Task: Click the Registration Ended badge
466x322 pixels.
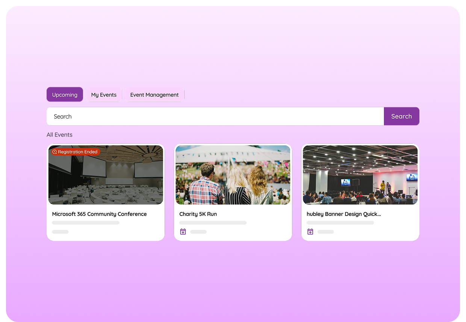Action: [76, 152]
